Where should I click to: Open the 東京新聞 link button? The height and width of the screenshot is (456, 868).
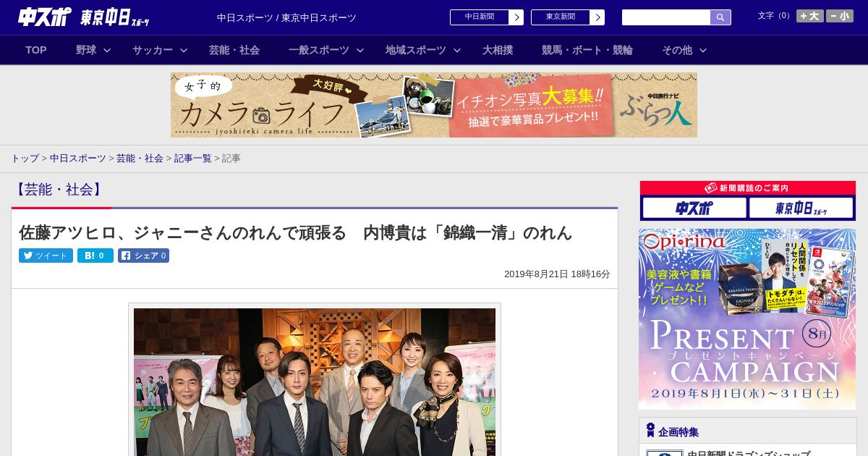click(568, 17)
